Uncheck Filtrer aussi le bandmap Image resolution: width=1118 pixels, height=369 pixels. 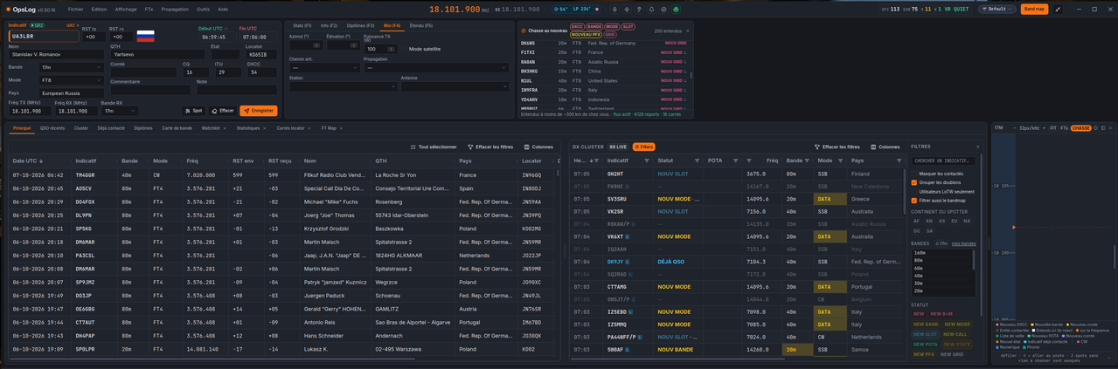(x=914, y=201)
